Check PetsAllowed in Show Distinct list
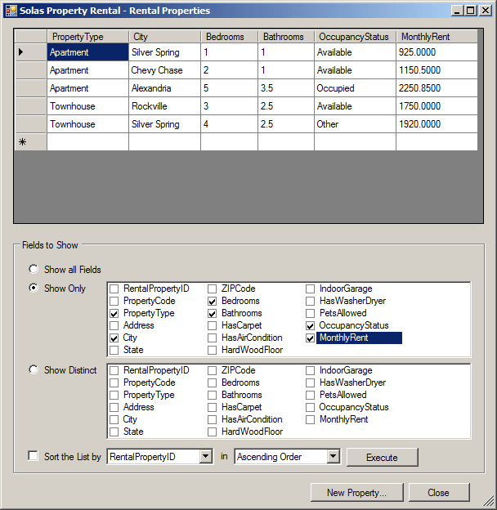 coord(311,396)
